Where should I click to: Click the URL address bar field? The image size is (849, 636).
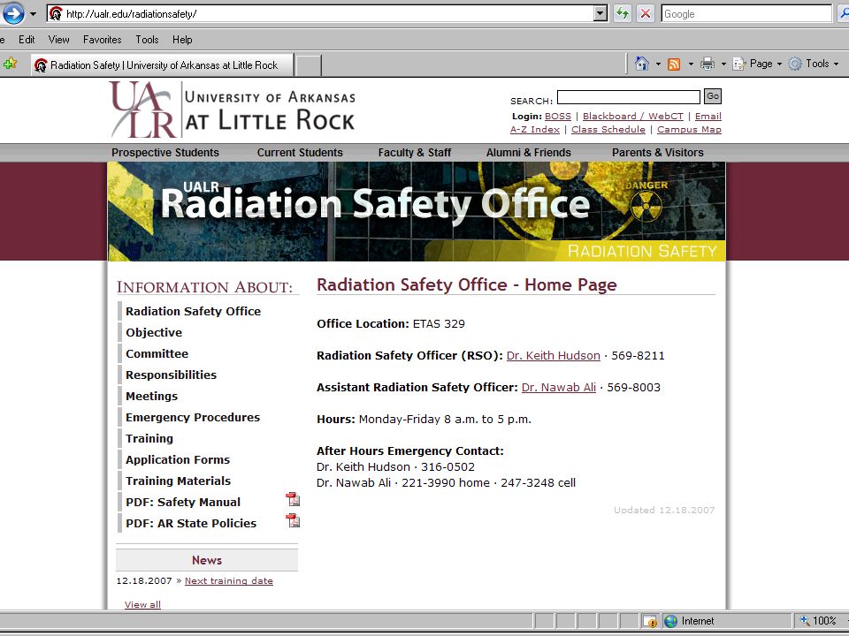[x=327, y=13]
